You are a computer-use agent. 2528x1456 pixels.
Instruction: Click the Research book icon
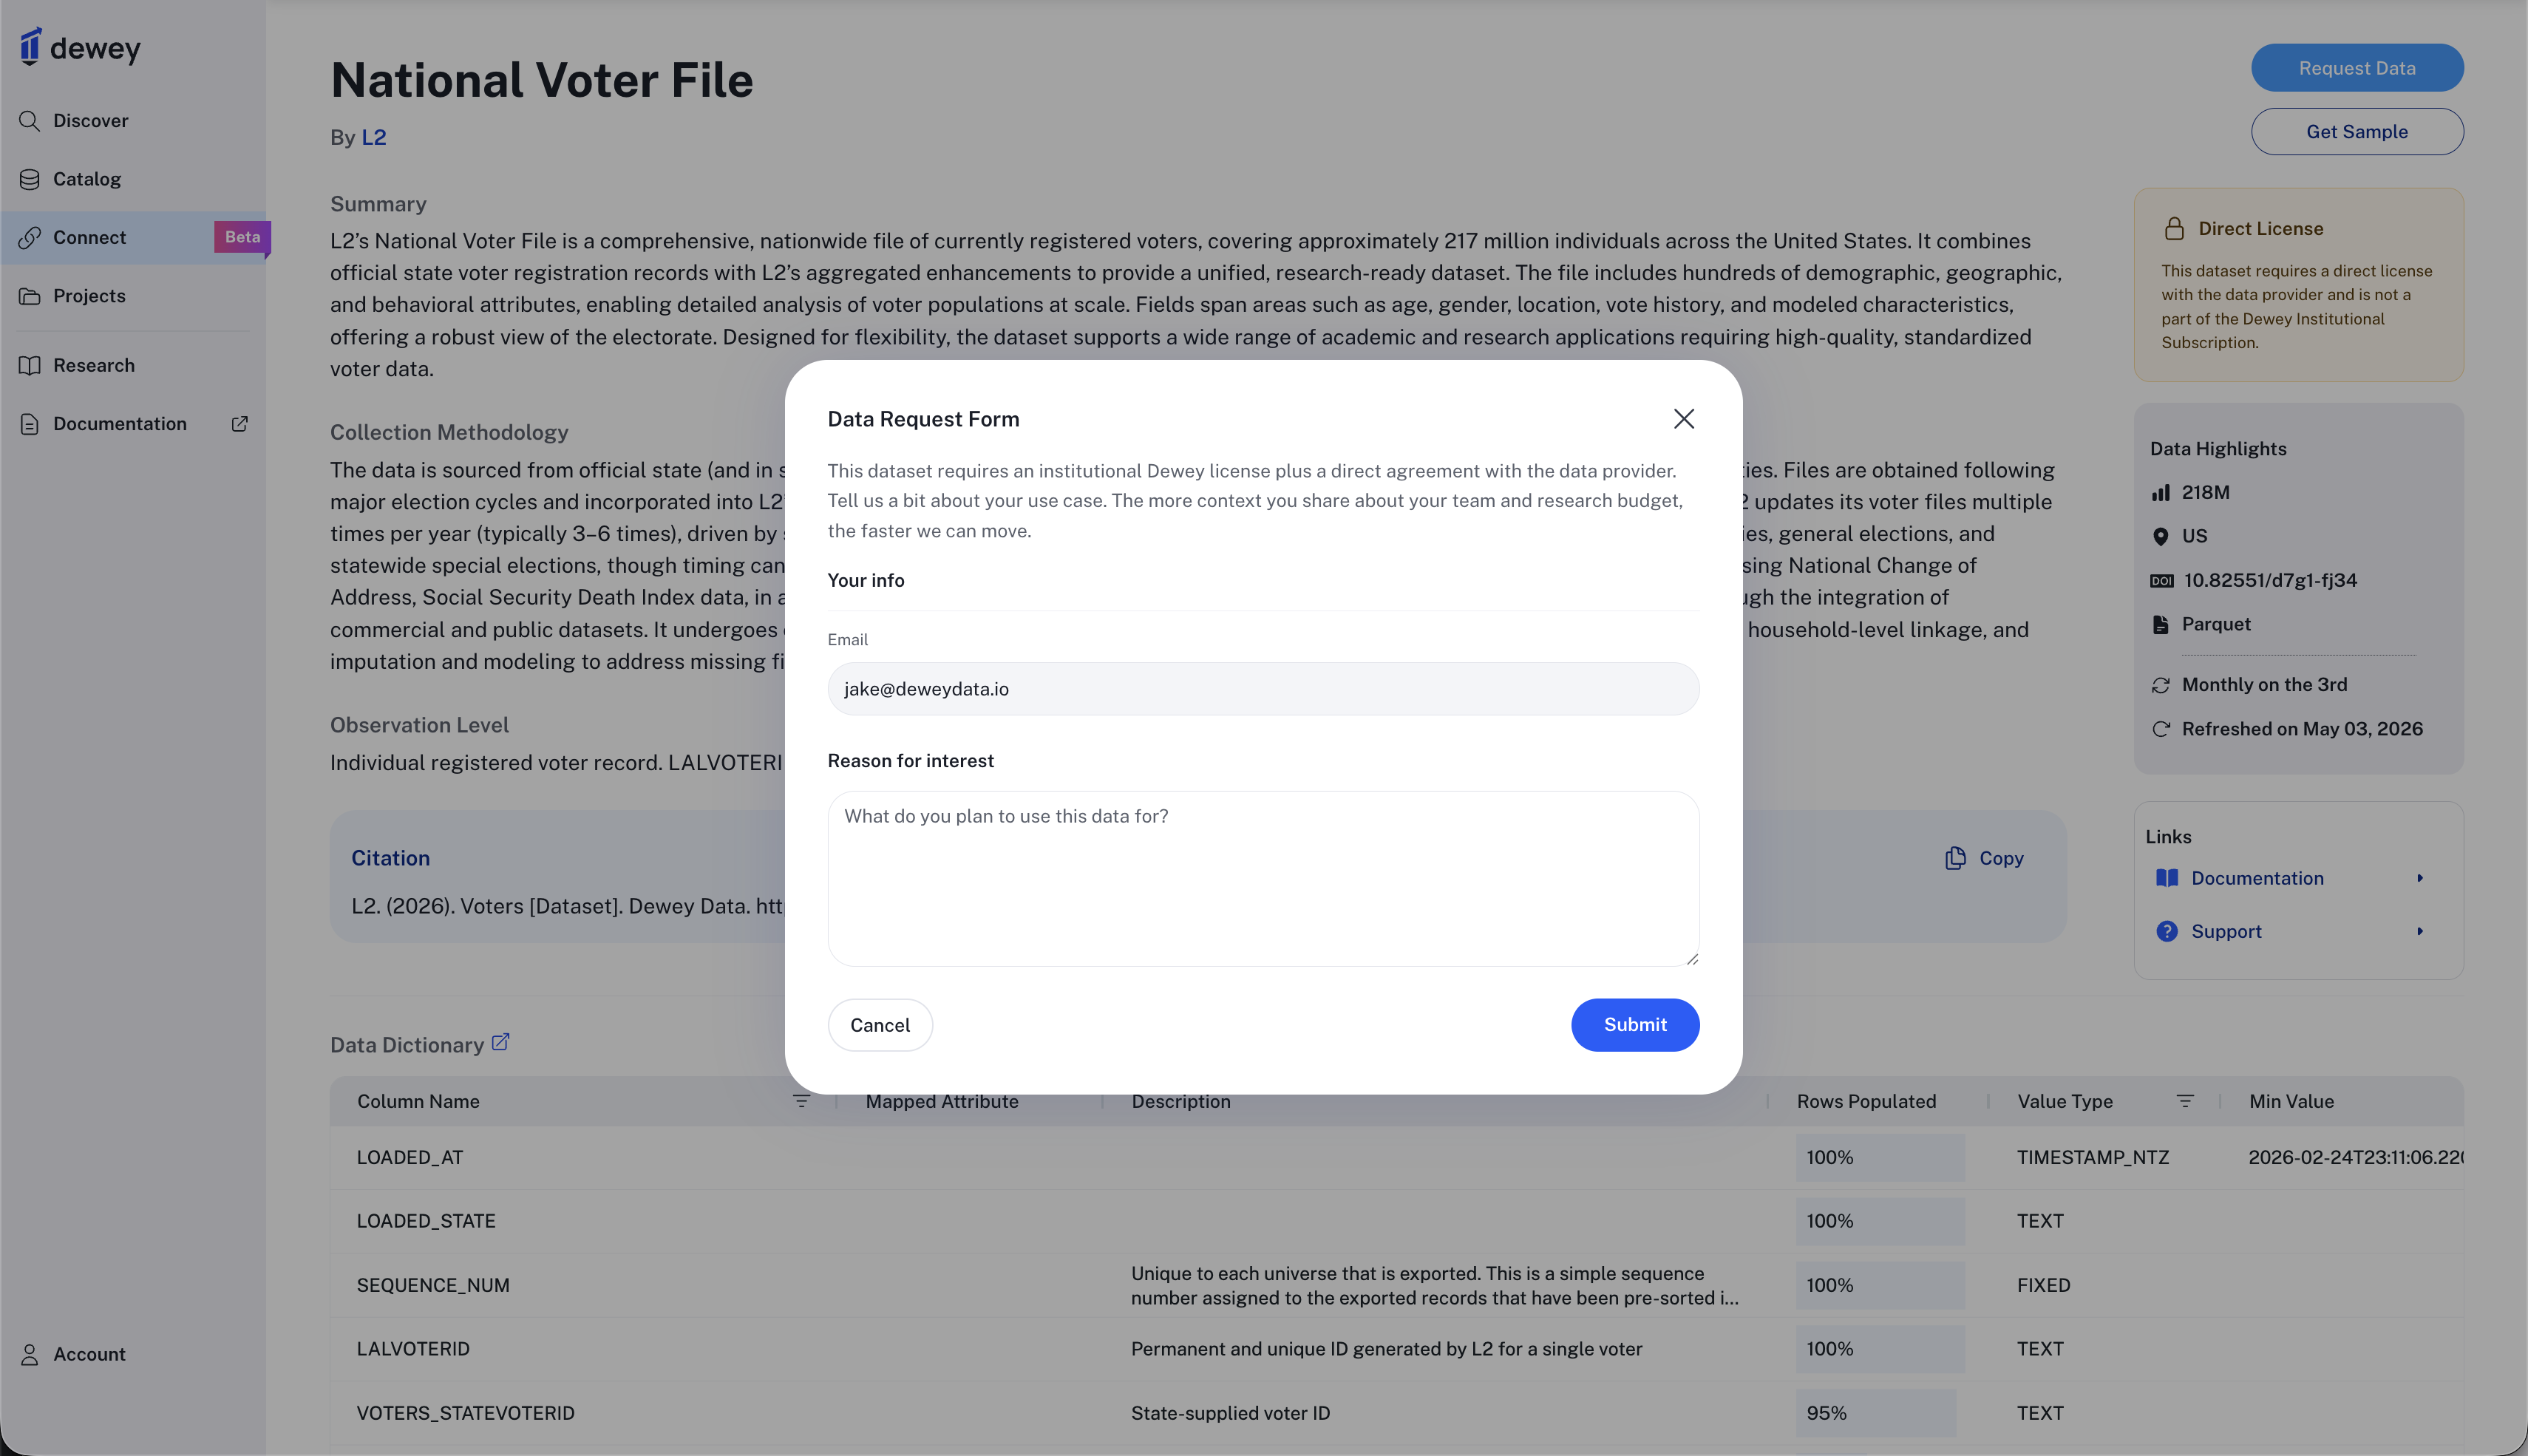pos(30,365)
